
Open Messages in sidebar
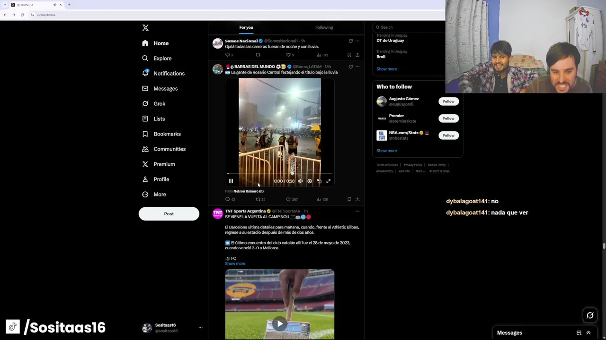coord(160,88)
